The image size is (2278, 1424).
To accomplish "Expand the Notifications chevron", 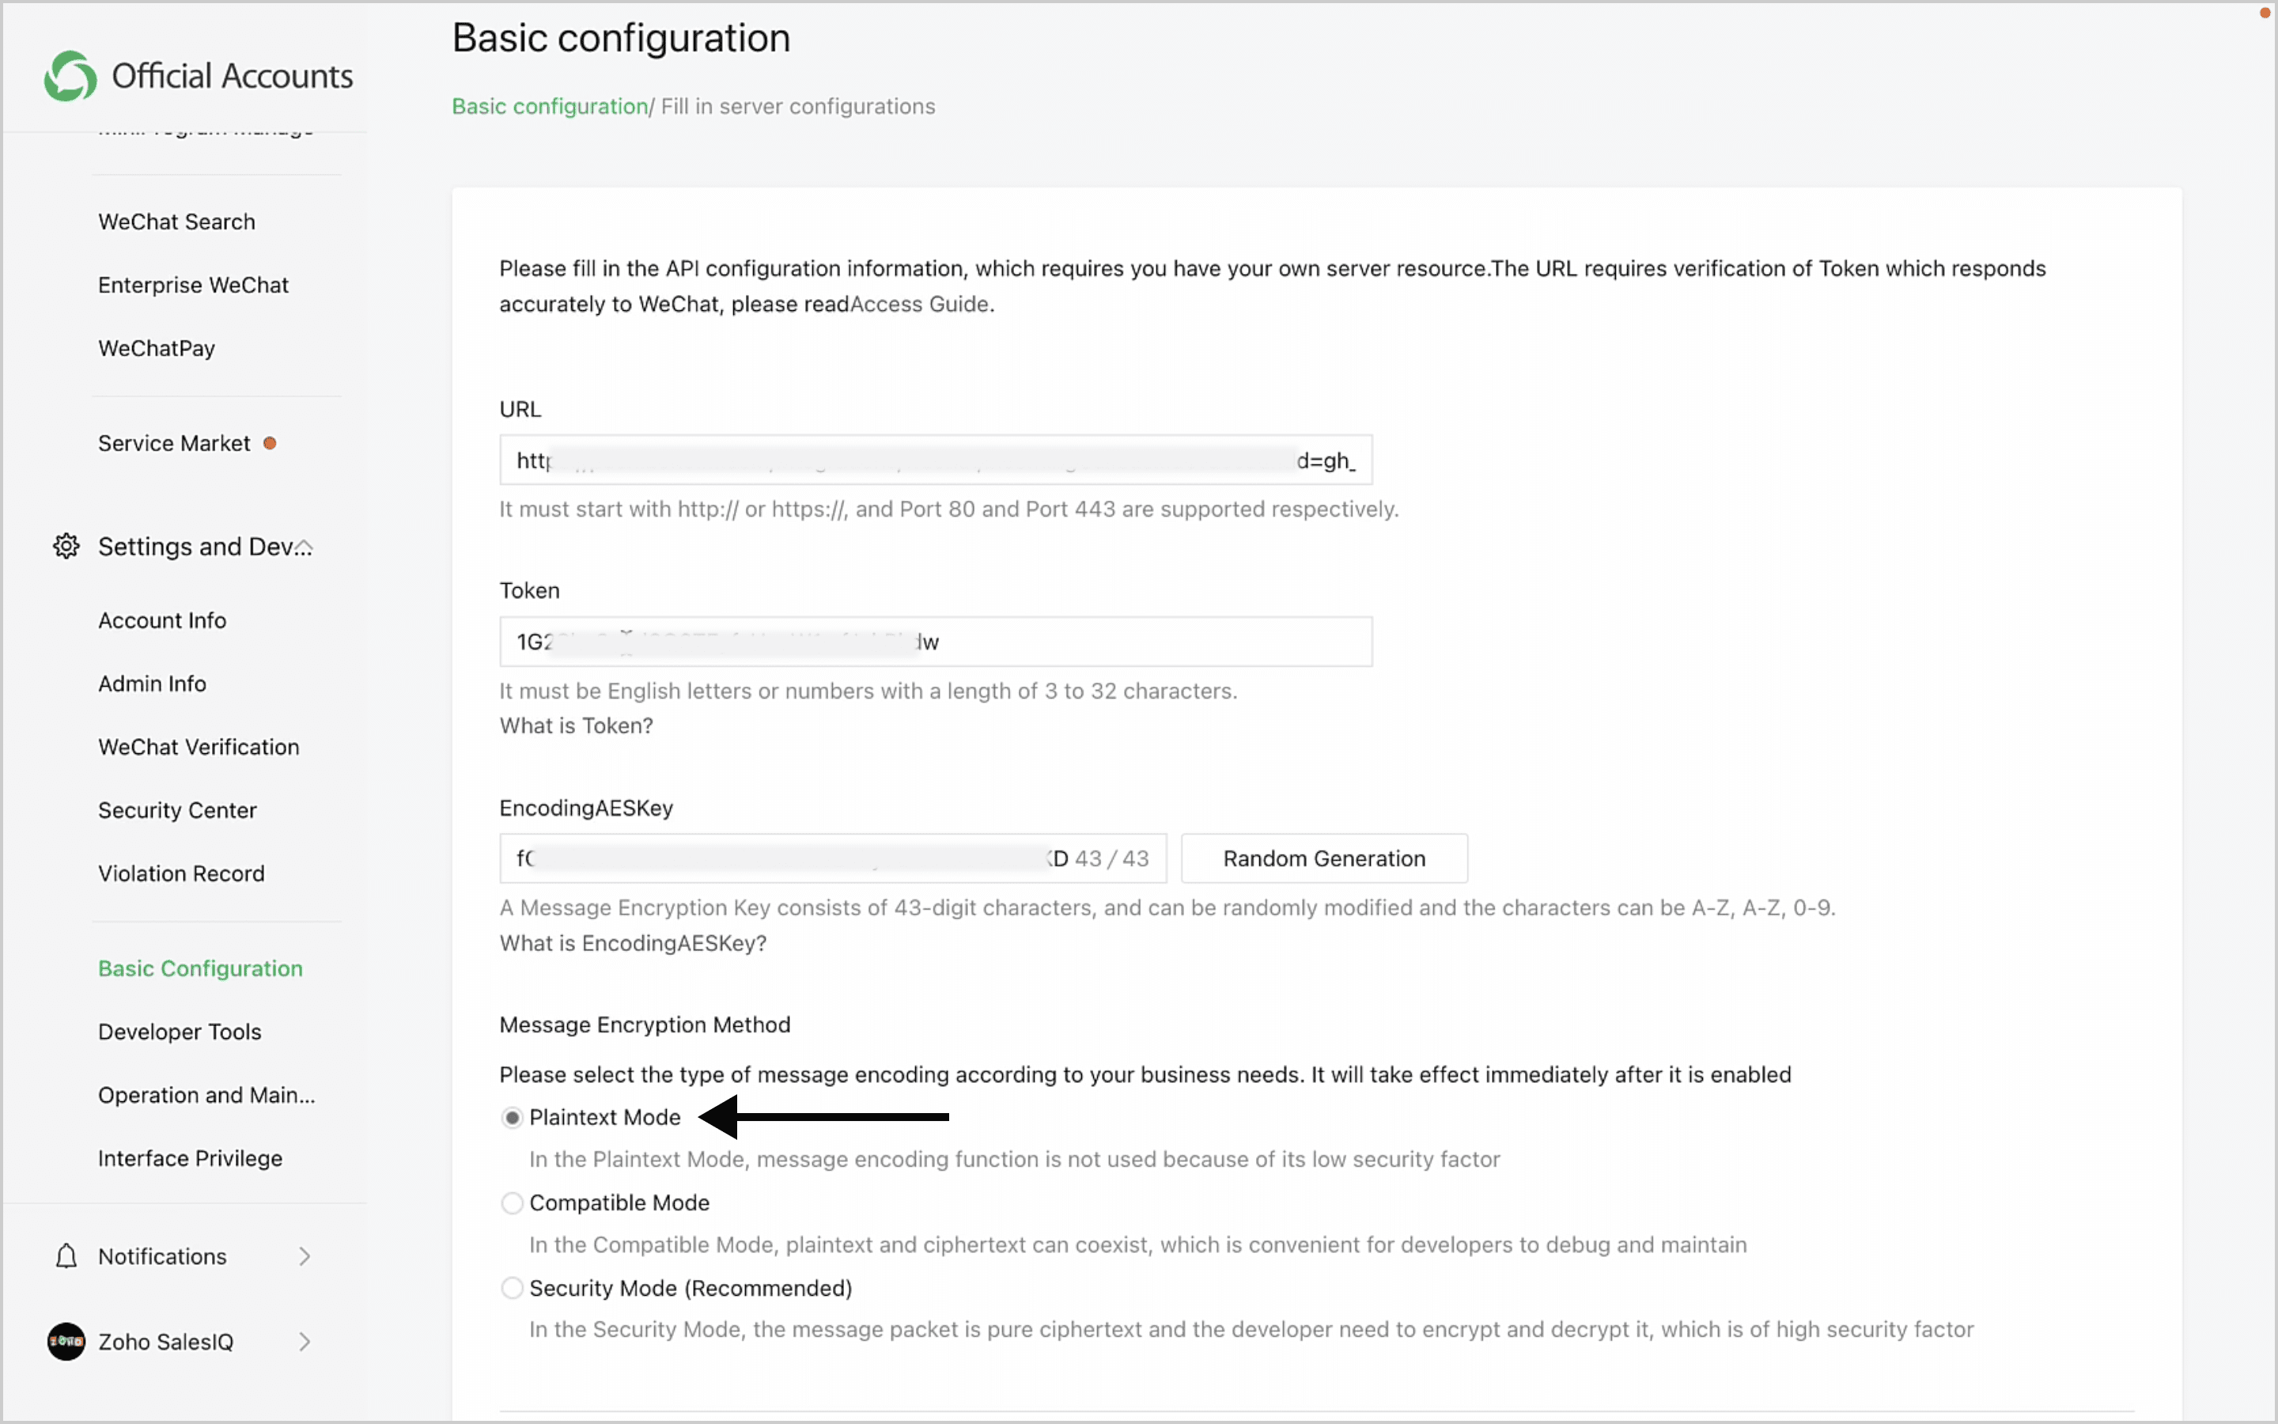I will [304, 1256].
